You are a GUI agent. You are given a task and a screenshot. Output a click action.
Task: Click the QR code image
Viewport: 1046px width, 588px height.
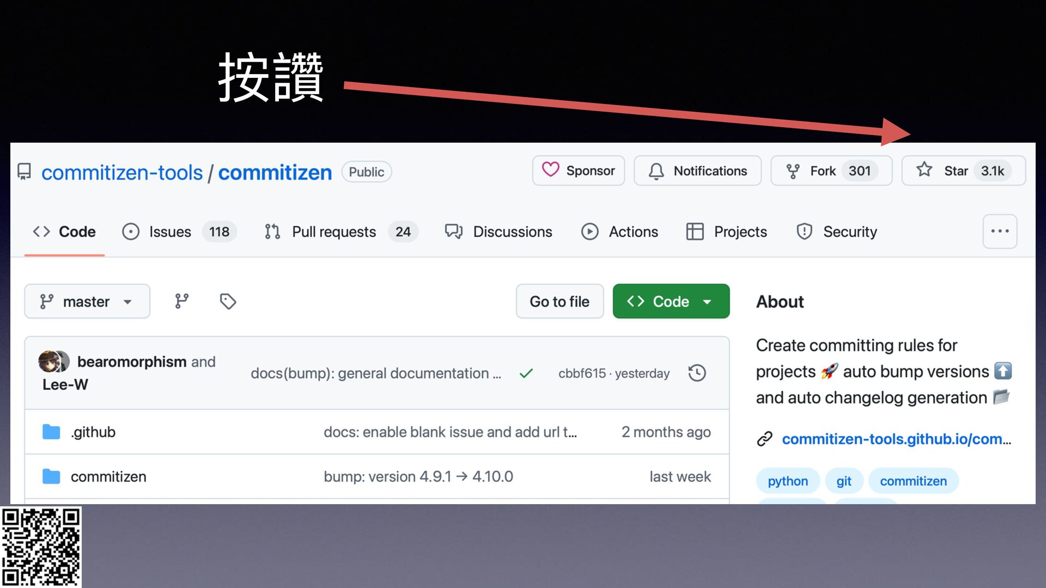point(41,547)
